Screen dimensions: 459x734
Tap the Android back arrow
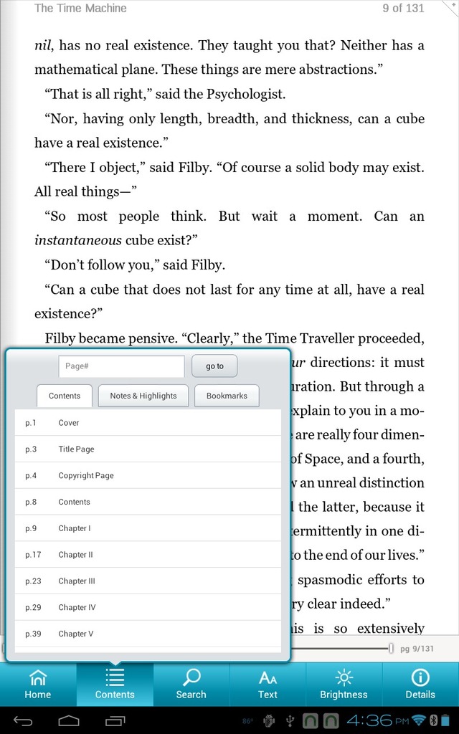(x=23, y=721)
